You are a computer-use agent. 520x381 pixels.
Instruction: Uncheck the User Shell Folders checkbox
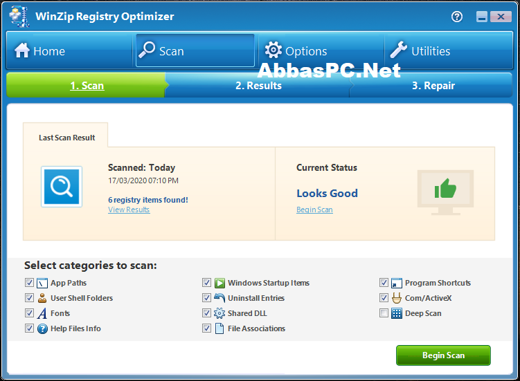tap(29, 298)
